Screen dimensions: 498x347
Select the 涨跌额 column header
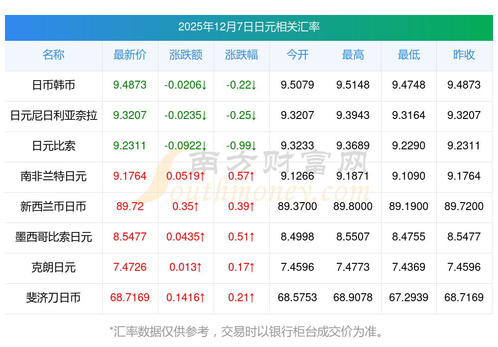point(186,55)
